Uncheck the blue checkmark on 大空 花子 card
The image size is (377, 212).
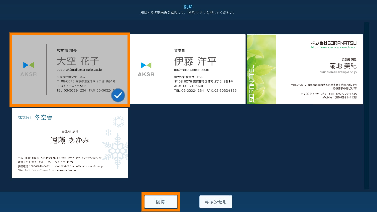(x=118, y=95)
